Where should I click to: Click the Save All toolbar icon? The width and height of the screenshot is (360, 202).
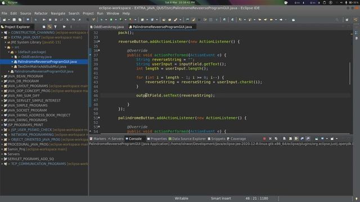point(20,20)
